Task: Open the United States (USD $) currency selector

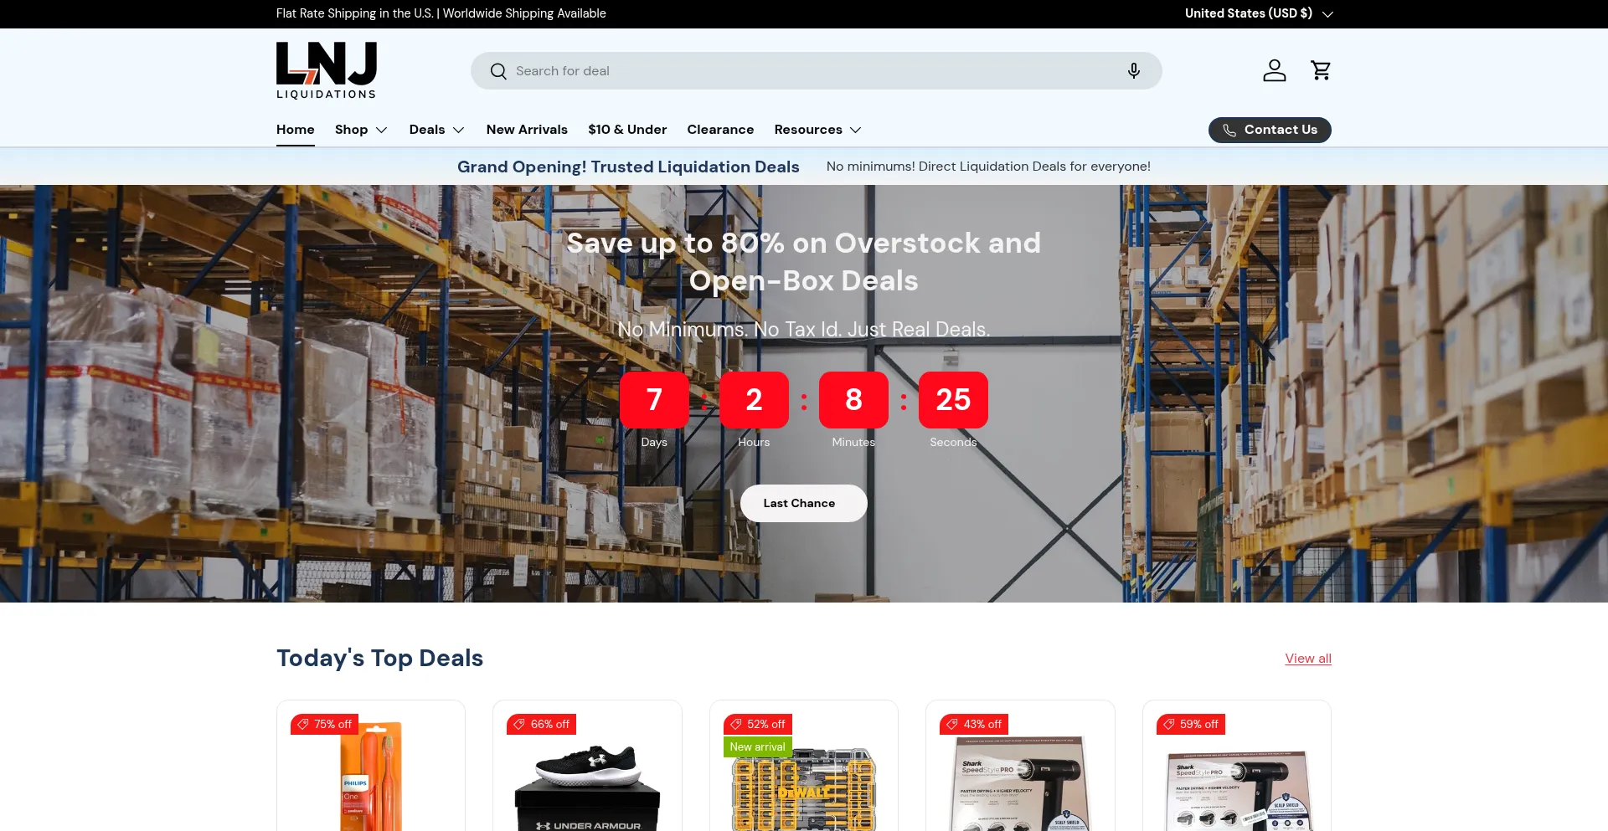Action: point(1258,13)
